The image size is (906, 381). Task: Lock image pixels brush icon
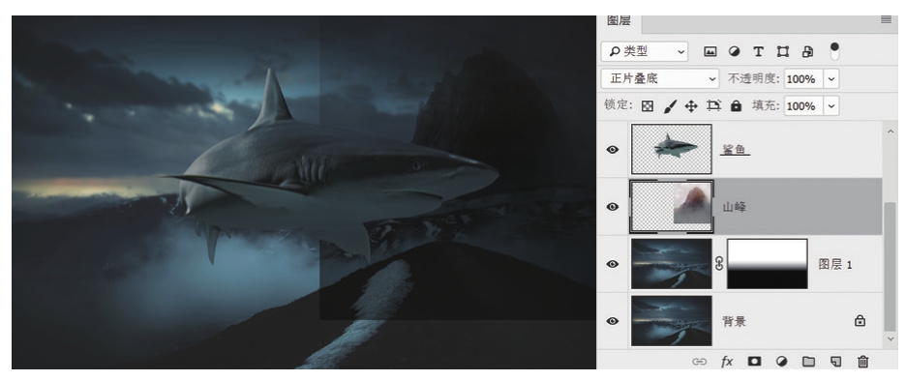click(669, 106)
